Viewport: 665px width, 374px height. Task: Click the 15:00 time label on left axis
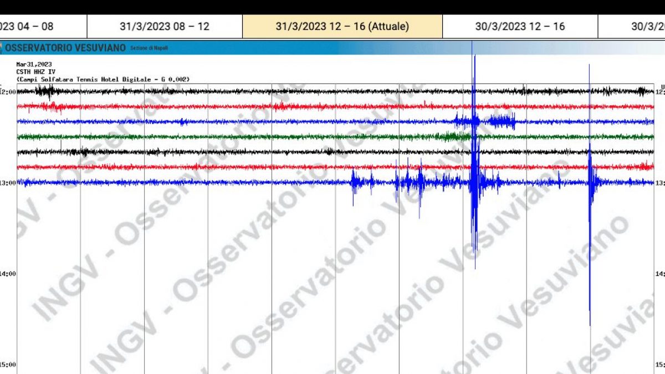coord(8,365)
